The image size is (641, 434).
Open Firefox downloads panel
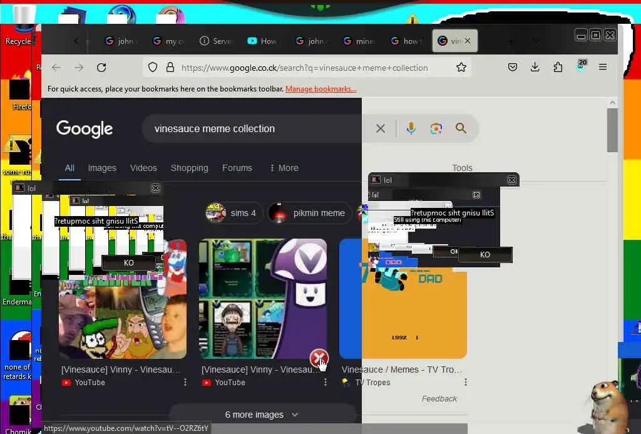pos(535,67)
